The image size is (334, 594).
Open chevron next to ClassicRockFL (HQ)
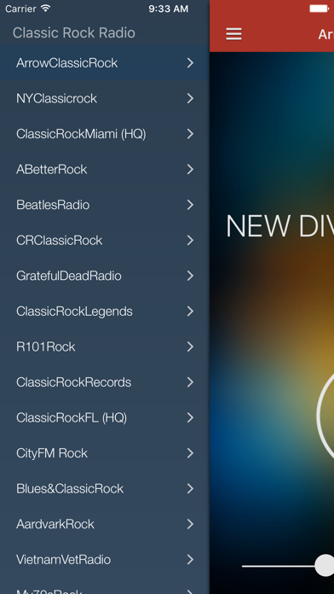190,417
